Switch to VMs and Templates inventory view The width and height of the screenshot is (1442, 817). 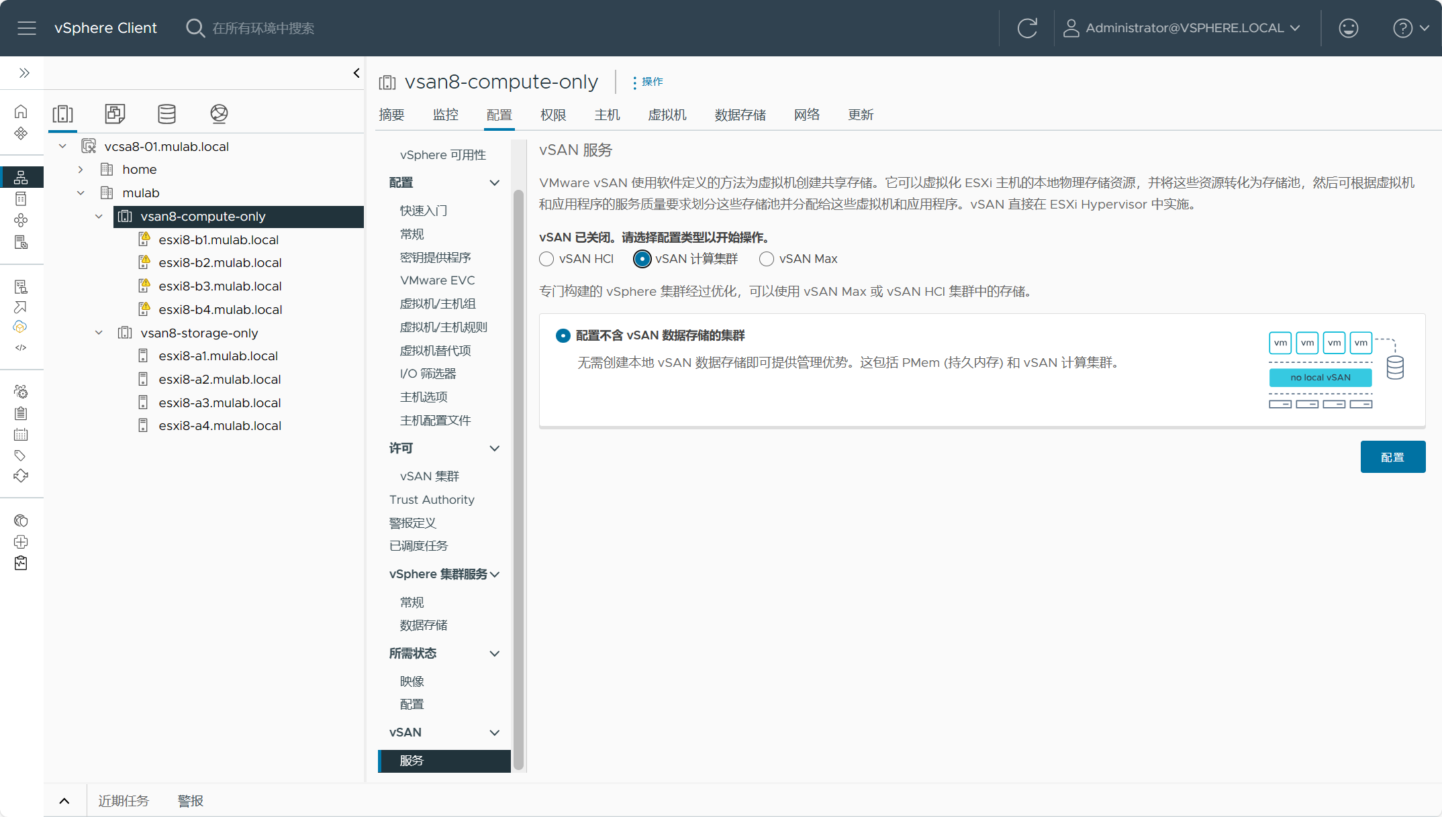click(x=115, y=113)
